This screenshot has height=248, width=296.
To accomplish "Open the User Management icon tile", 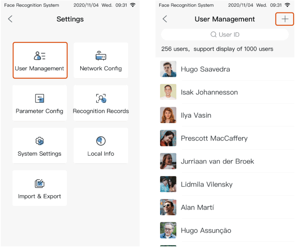I will pos(39,60).
